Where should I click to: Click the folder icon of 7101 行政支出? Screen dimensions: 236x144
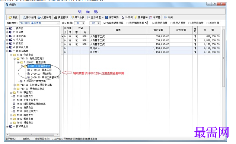pyautogui.click(x=15, y=55)
